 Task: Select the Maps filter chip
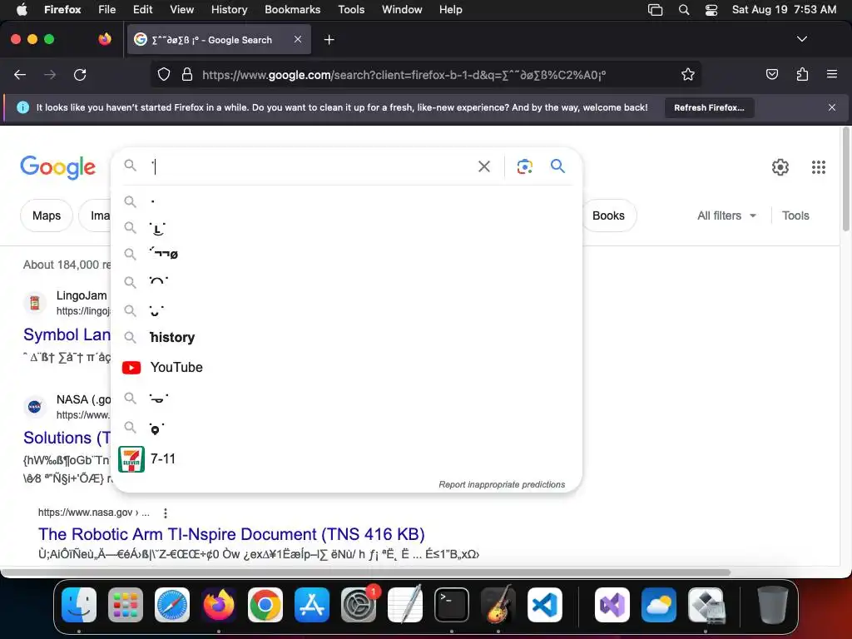47,215
